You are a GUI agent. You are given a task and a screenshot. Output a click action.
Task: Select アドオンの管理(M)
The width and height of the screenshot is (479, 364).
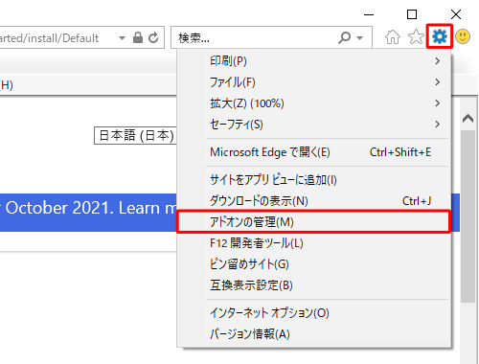coord(313,222)
